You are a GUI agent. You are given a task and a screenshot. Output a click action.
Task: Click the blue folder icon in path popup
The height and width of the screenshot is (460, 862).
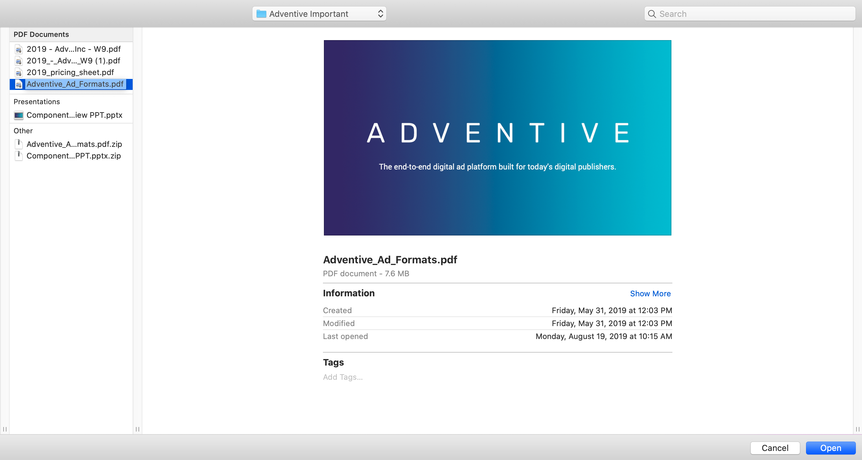pos(261,14)
